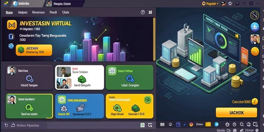
Task: Click the orange AEZNIIN banner button
Action: click(x=34, y=50)
